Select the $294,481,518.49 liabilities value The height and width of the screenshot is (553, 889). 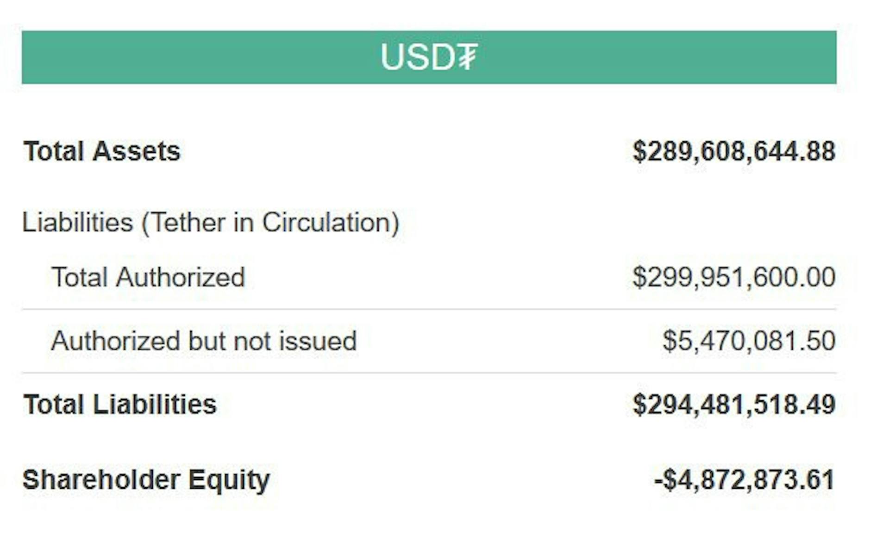click(x=734, y=404)
